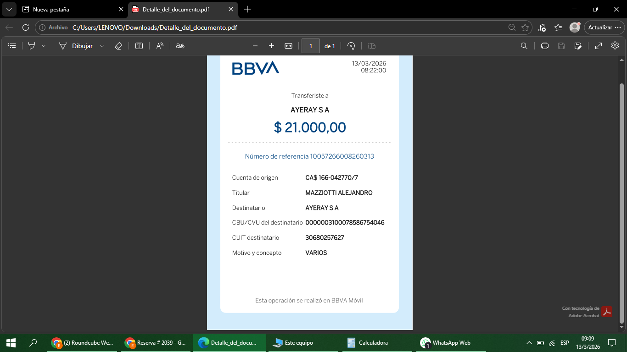Image resolution: width=627 pixels, height=352 pixels.
Task: Click the add text tool icon
Action: pyautogui.click(x=139, y=46)
